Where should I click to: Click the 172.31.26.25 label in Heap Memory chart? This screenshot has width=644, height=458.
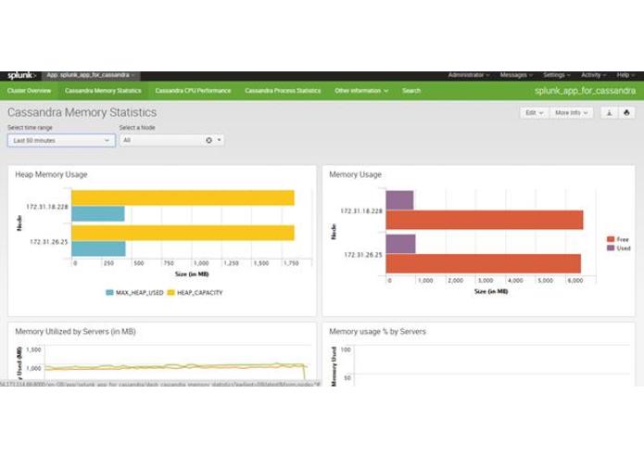pos(49,242)
